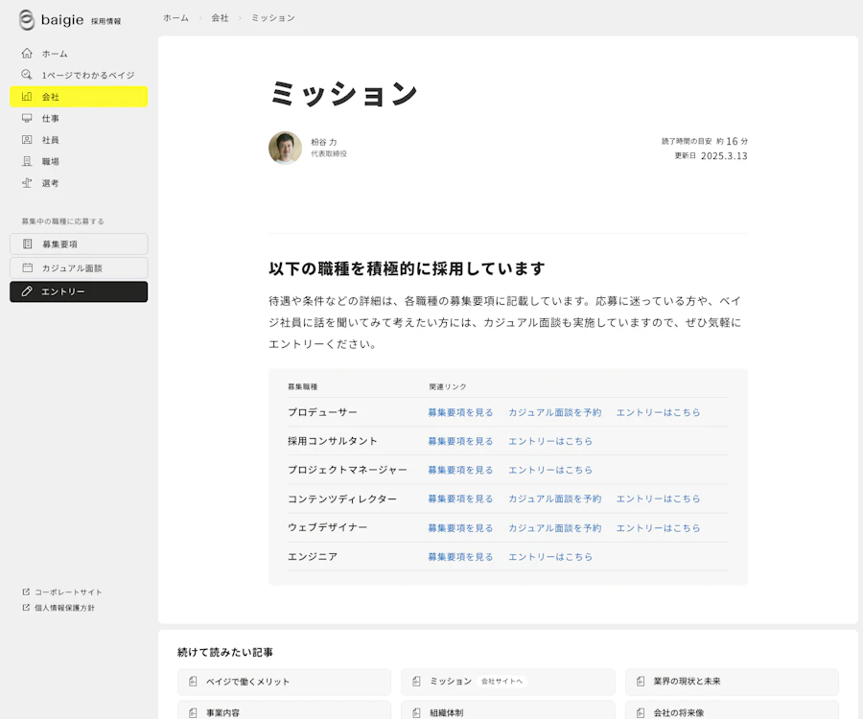This screenshot has width=863, height=719.
Task: Click the external link icon beside コーポレートサイト
Action: pos(26,591)
